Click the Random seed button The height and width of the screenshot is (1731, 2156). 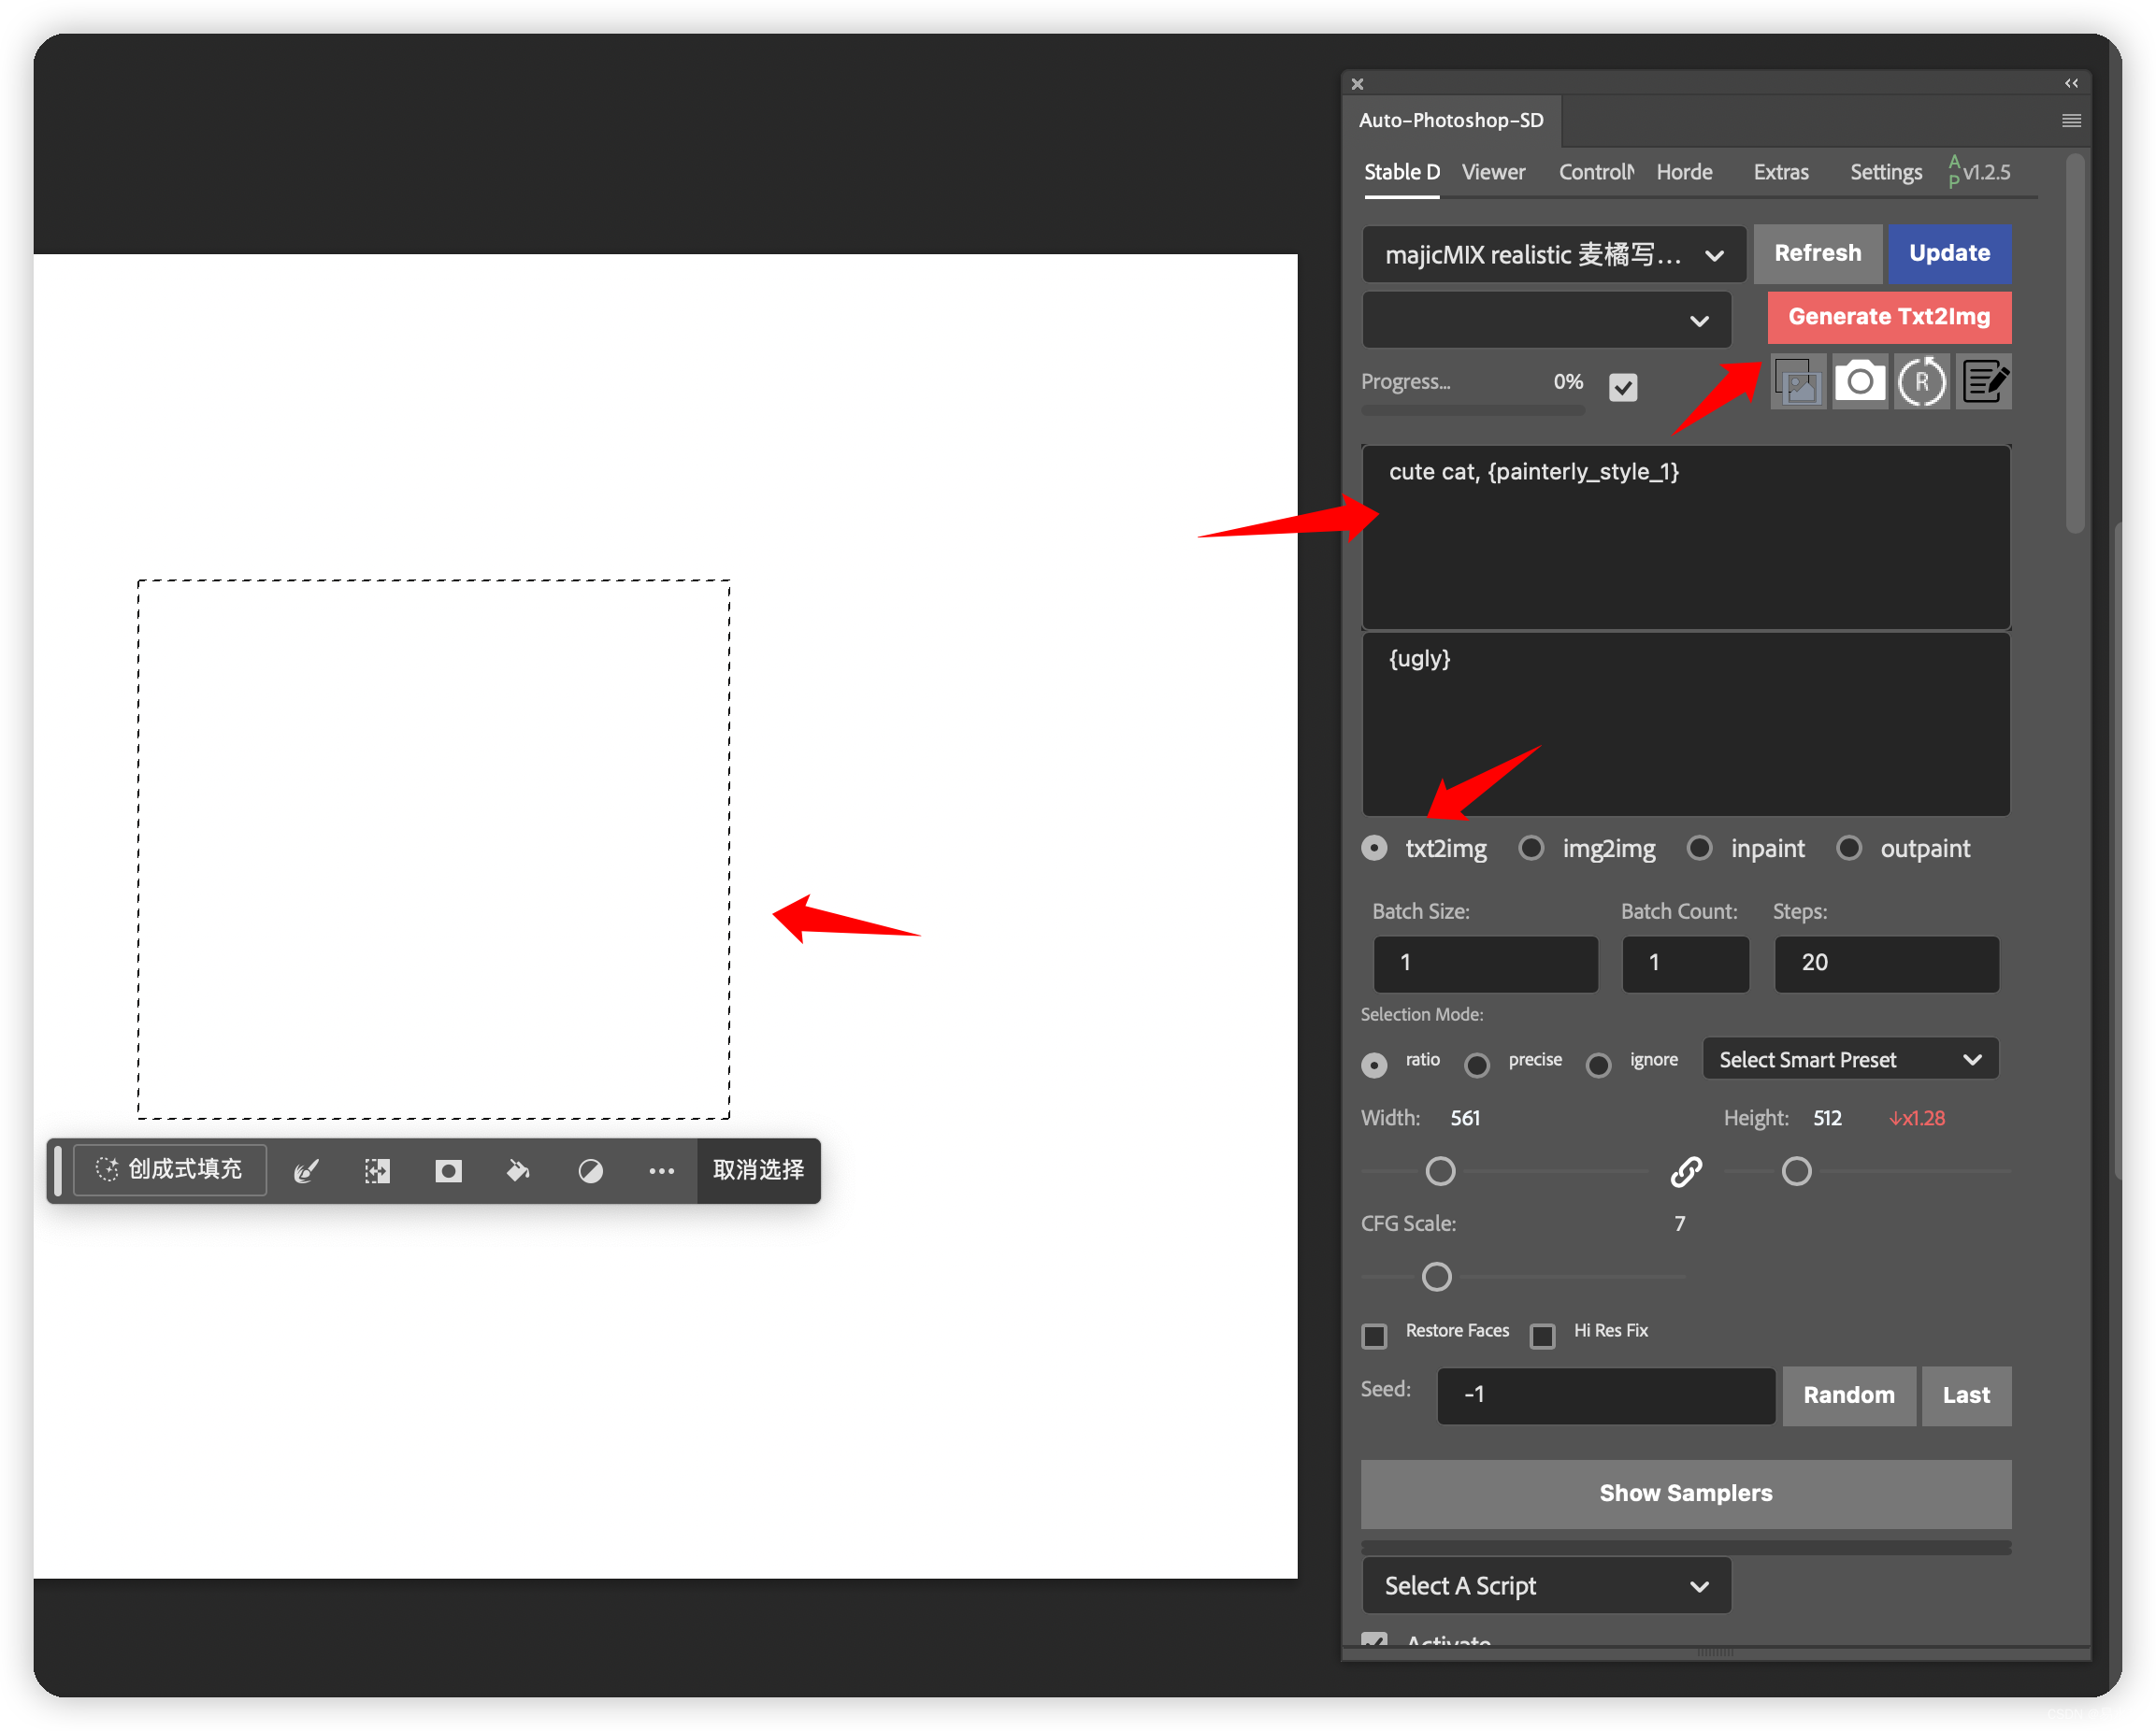point(1848,1395)
